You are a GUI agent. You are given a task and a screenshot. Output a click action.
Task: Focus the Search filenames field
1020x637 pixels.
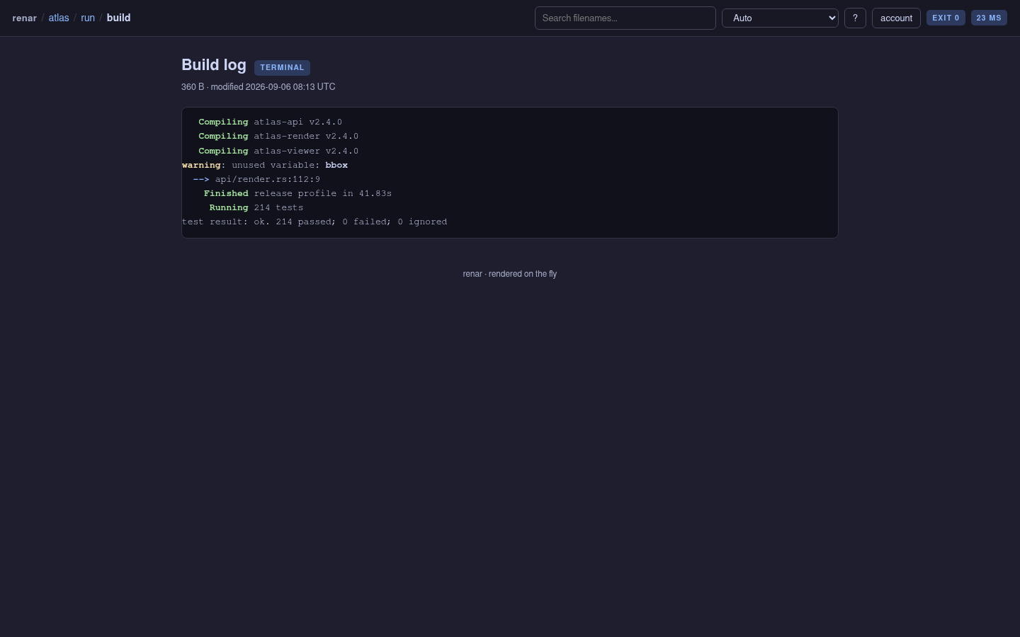coord(625,18)
